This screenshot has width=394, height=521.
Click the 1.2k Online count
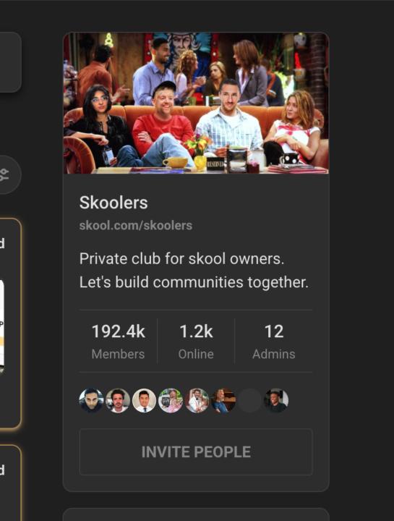(196, 342)
